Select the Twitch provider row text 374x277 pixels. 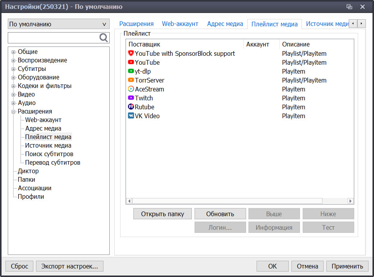(x=144, y=98)
